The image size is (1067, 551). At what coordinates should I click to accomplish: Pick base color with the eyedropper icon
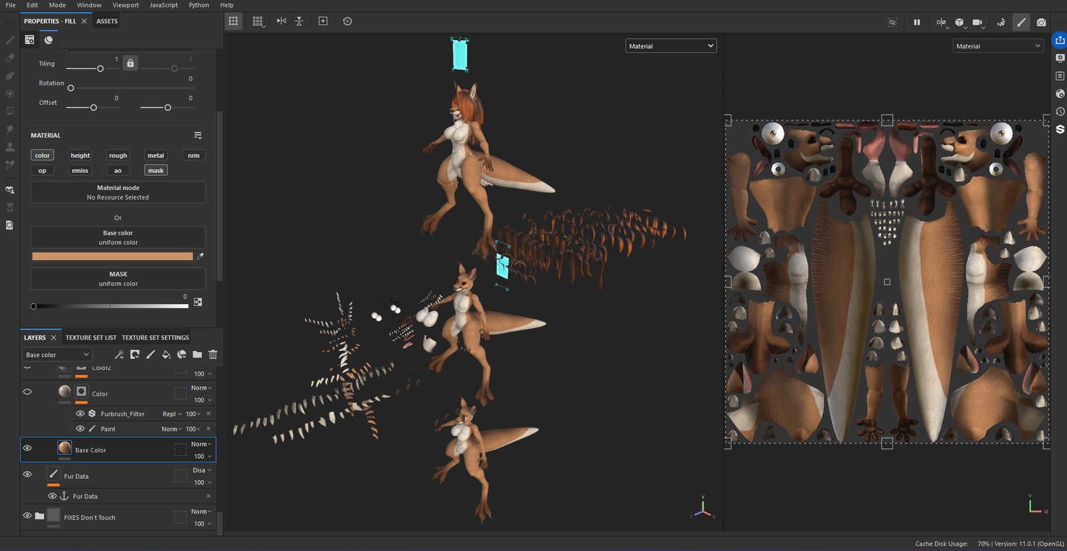(x=200, y=256)
